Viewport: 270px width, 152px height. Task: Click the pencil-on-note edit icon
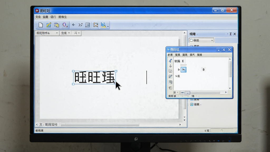click(x=49, y=25)
